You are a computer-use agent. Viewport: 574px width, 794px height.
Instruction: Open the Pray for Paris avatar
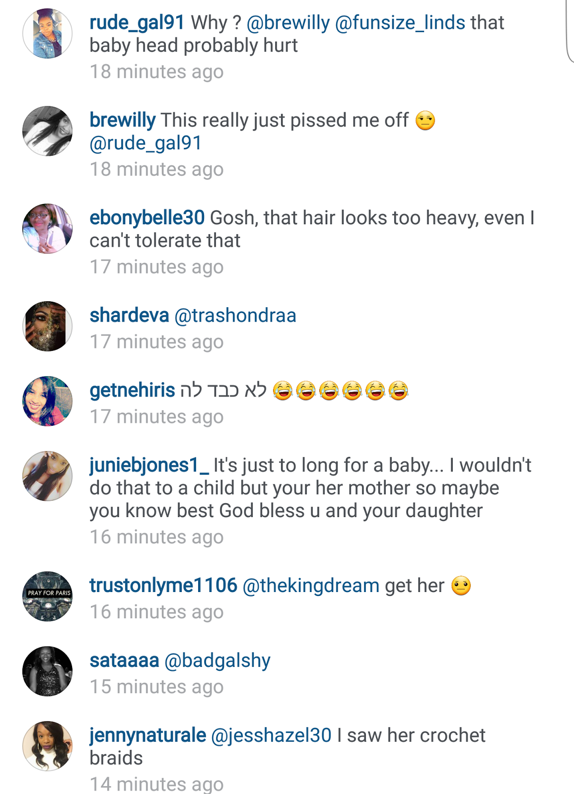[x=47, y=596]
